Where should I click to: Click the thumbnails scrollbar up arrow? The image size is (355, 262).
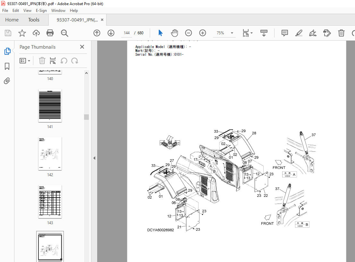coord(86,73)
